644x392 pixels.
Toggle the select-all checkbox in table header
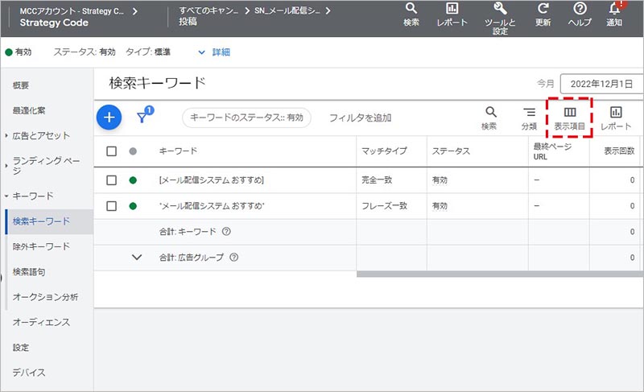tap(112, 151)
